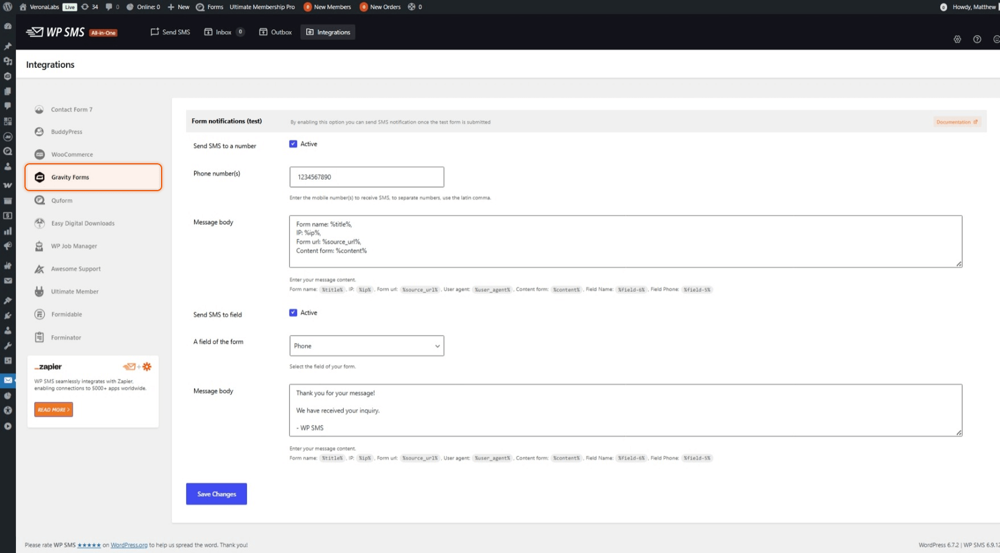The height and width of the screenshot is (553, 1000).
Task: Click the Live status badge
Action: click(69, 7)
